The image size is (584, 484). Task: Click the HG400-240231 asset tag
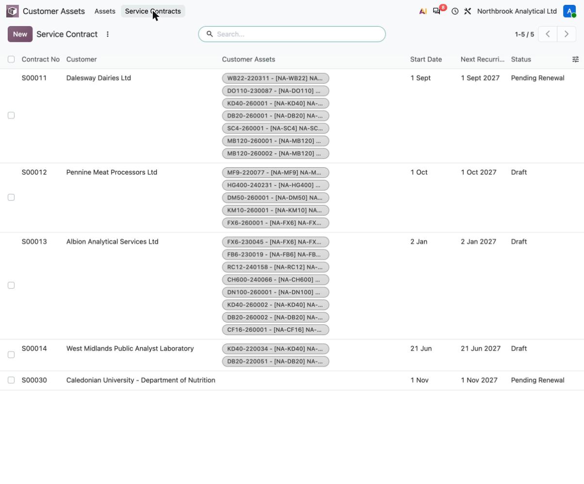276,185
